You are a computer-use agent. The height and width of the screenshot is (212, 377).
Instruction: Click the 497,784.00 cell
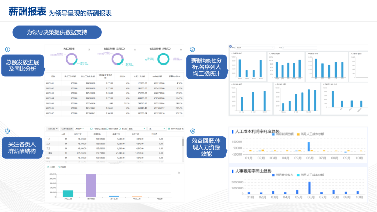point(101,153)
